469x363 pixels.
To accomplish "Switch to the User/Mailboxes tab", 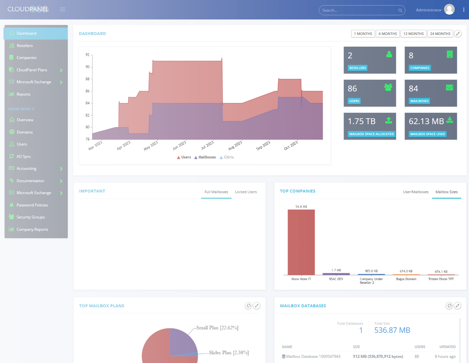I will coord(416,192).
